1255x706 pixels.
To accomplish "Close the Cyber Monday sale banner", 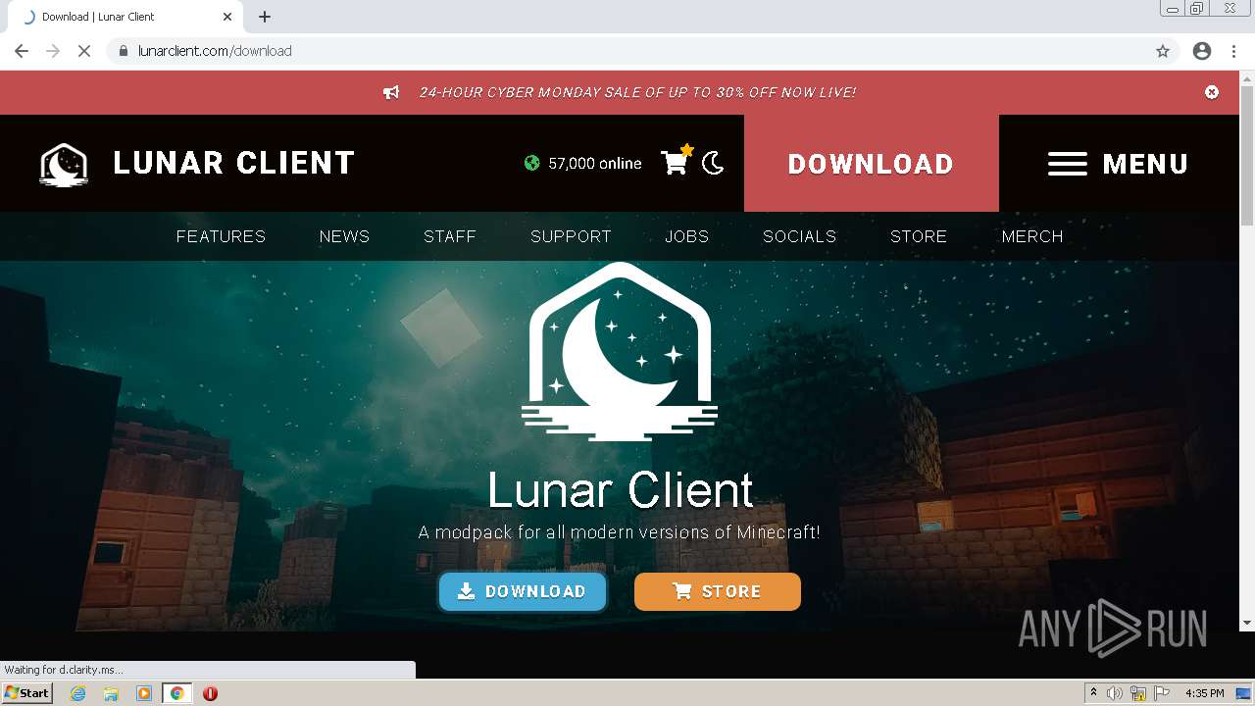I will pos(1212,92).
